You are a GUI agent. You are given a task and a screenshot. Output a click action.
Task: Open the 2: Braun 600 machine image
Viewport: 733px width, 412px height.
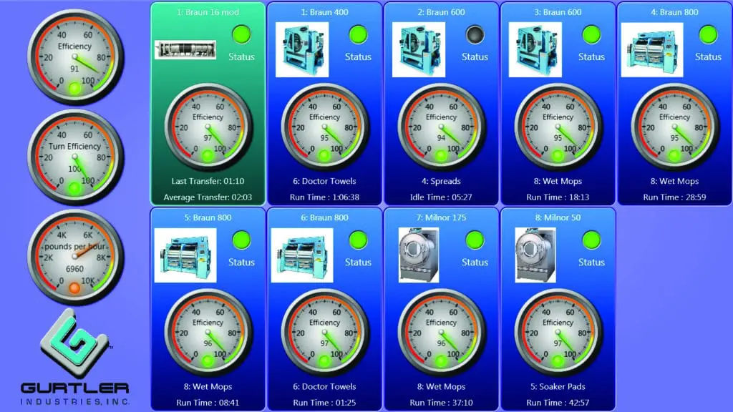(x=419, y=49)
